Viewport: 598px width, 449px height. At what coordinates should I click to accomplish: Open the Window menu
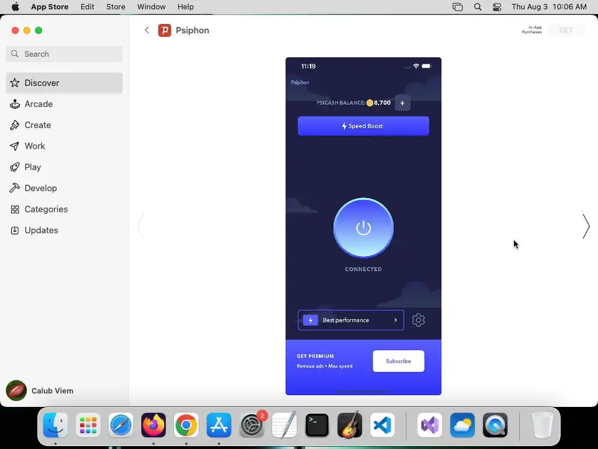[151, 7]
